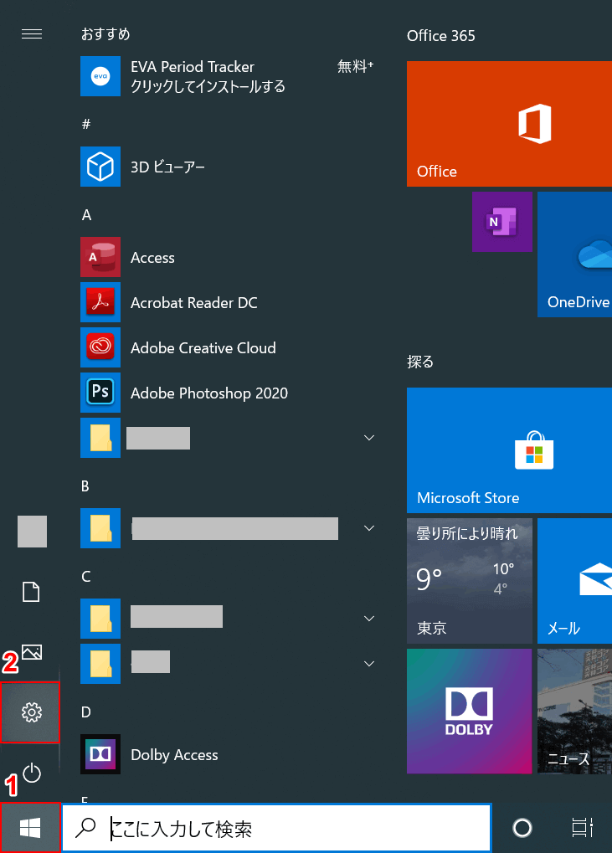Click the Power button icon
The image size is (612, 853).
31,773
